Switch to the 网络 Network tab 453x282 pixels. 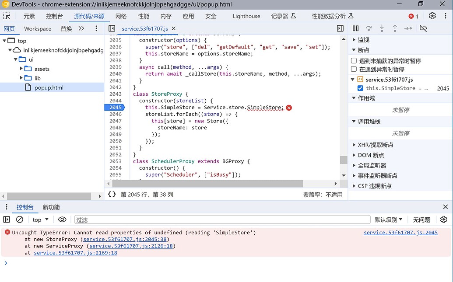121,16
